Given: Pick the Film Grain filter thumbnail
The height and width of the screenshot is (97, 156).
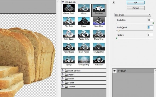Looking at the screenshot, I should coord(69,21).
